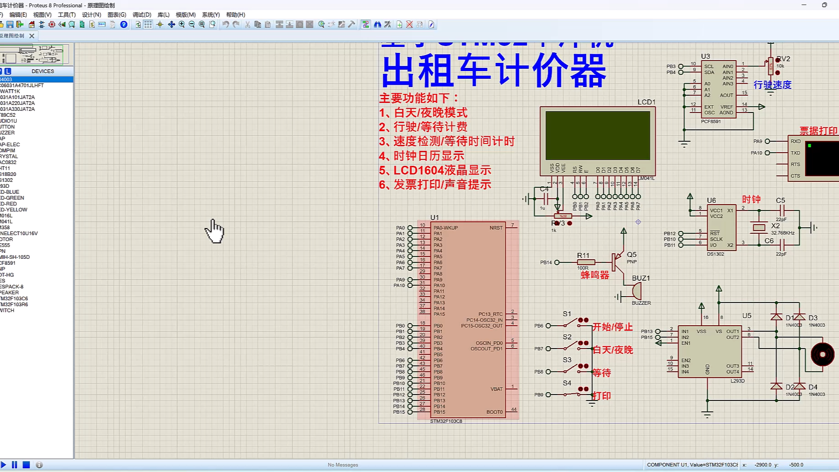Stop the simulation

click(x=26, y=465)
